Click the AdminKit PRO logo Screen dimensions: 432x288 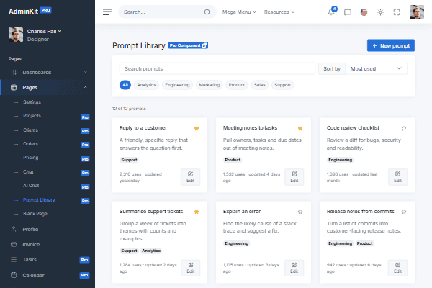[30, 11]
